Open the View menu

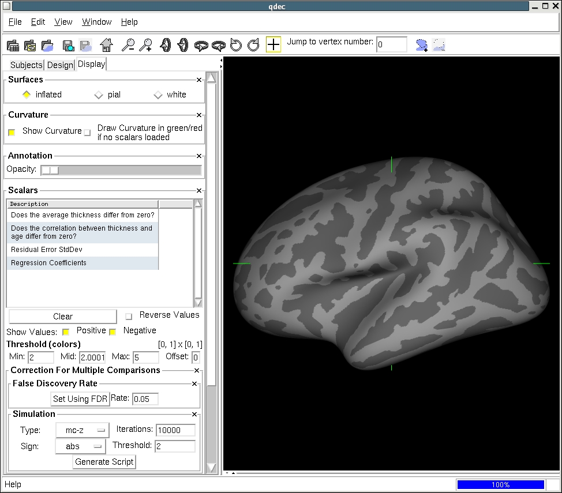point(63,22)
